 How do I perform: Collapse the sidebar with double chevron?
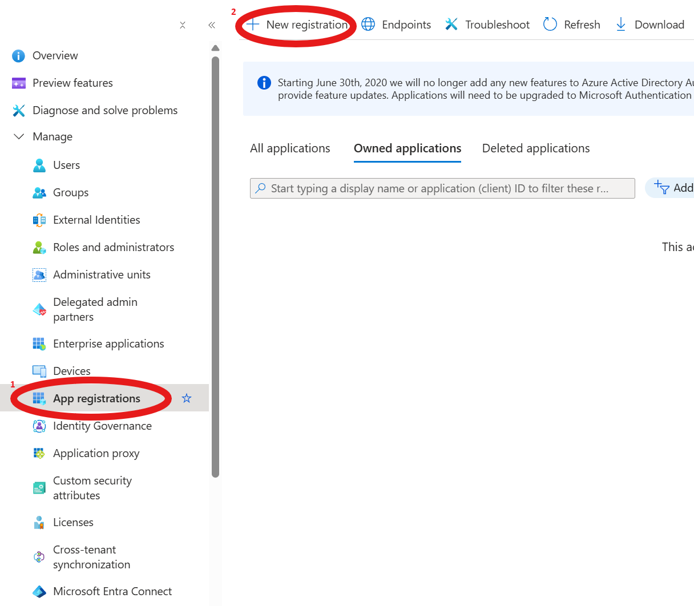click(212, 25)
